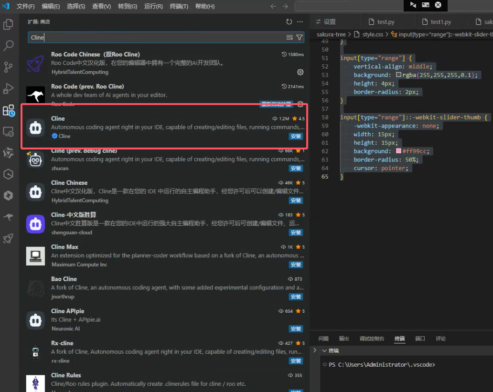Viewport: 493px width, 392px height.
Task: Install the Cline extension
Action: 296,136
